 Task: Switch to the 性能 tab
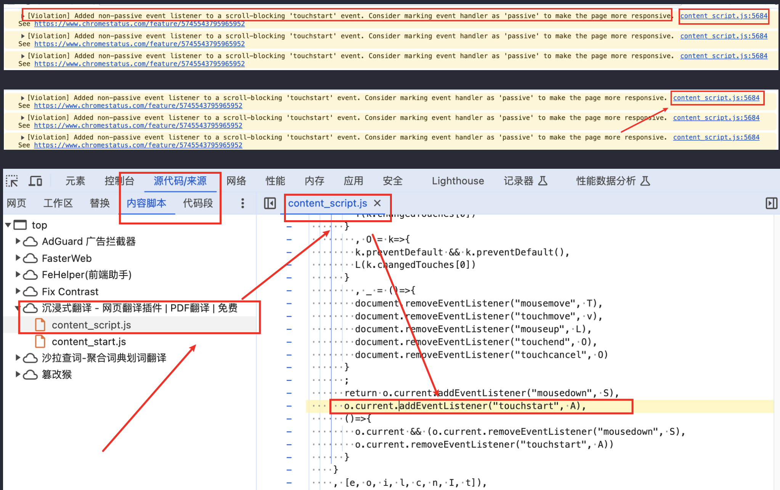click(275, 181)
